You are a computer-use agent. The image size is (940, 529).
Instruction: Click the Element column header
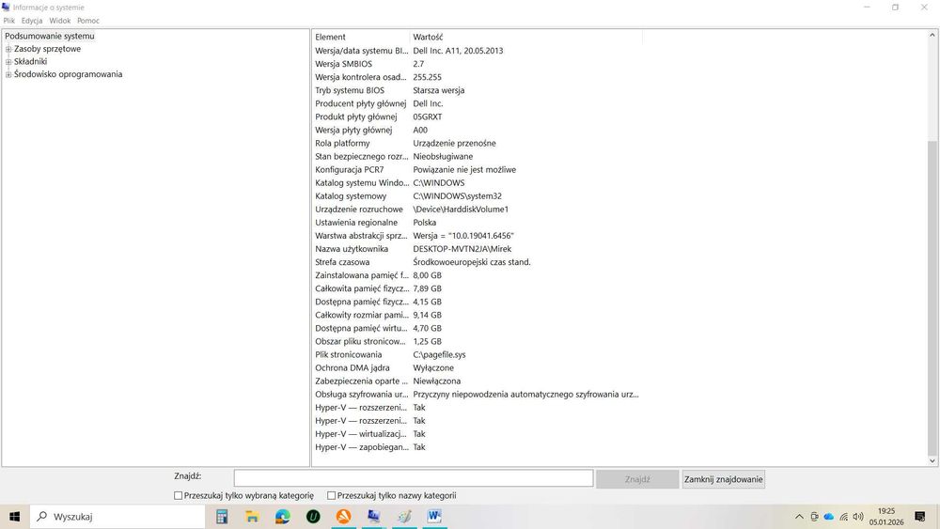(x=361, y=38)
